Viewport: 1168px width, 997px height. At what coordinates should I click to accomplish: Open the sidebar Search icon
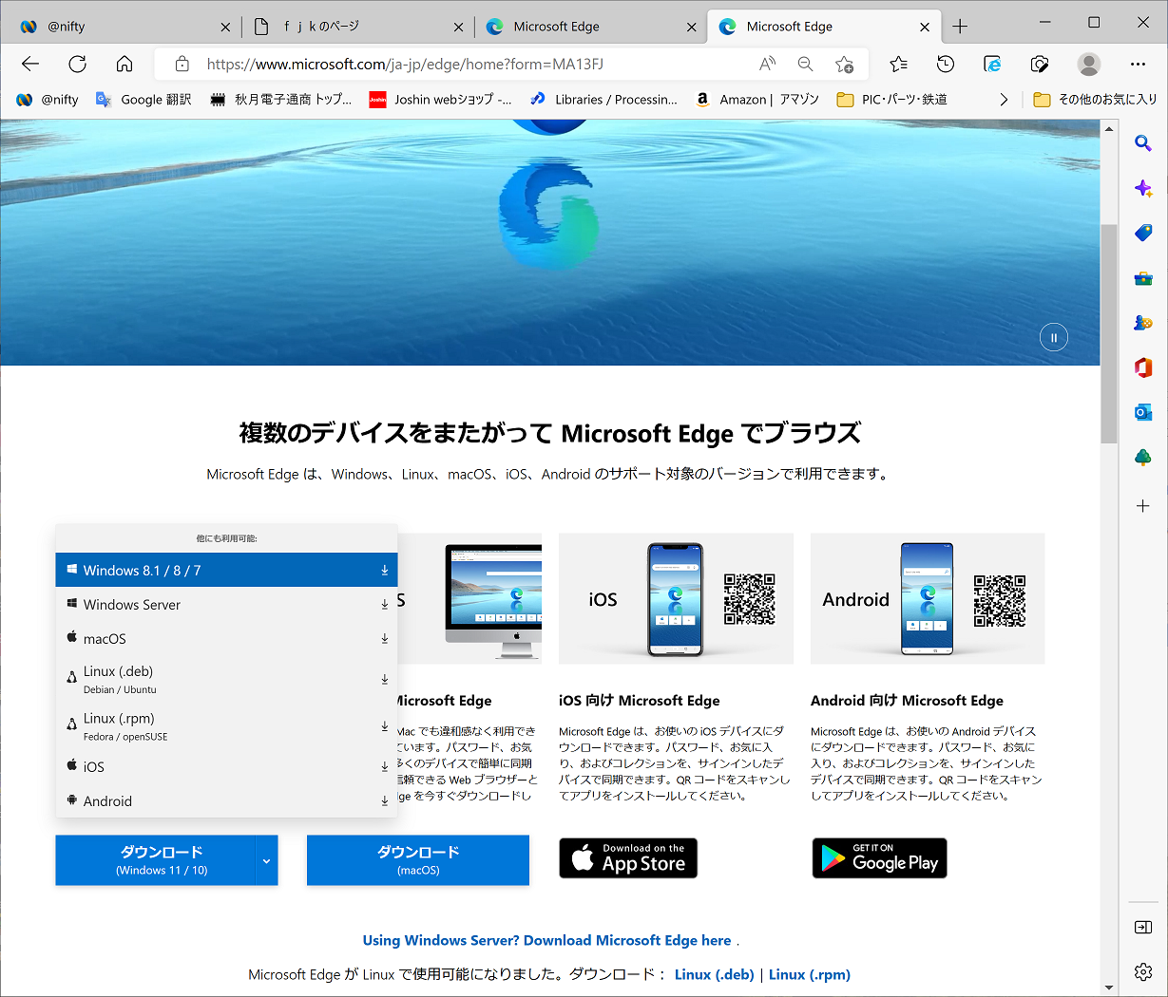1143,143
